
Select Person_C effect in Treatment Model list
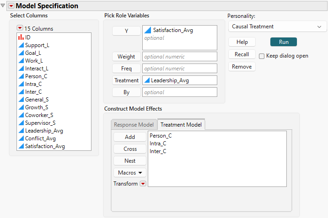coord(161,136)
